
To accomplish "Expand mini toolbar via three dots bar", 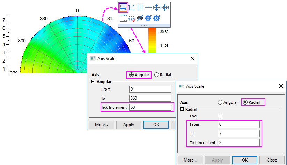I will (144, 26).
